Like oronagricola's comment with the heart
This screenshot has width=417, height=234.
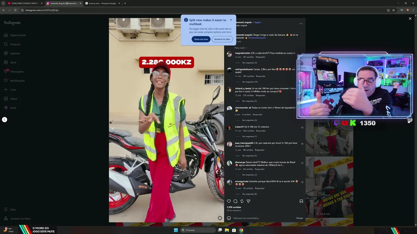pyautogui.click(x=302, y=182)
